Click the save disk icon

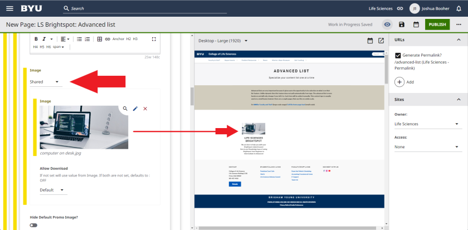click(x=402, y=25)
